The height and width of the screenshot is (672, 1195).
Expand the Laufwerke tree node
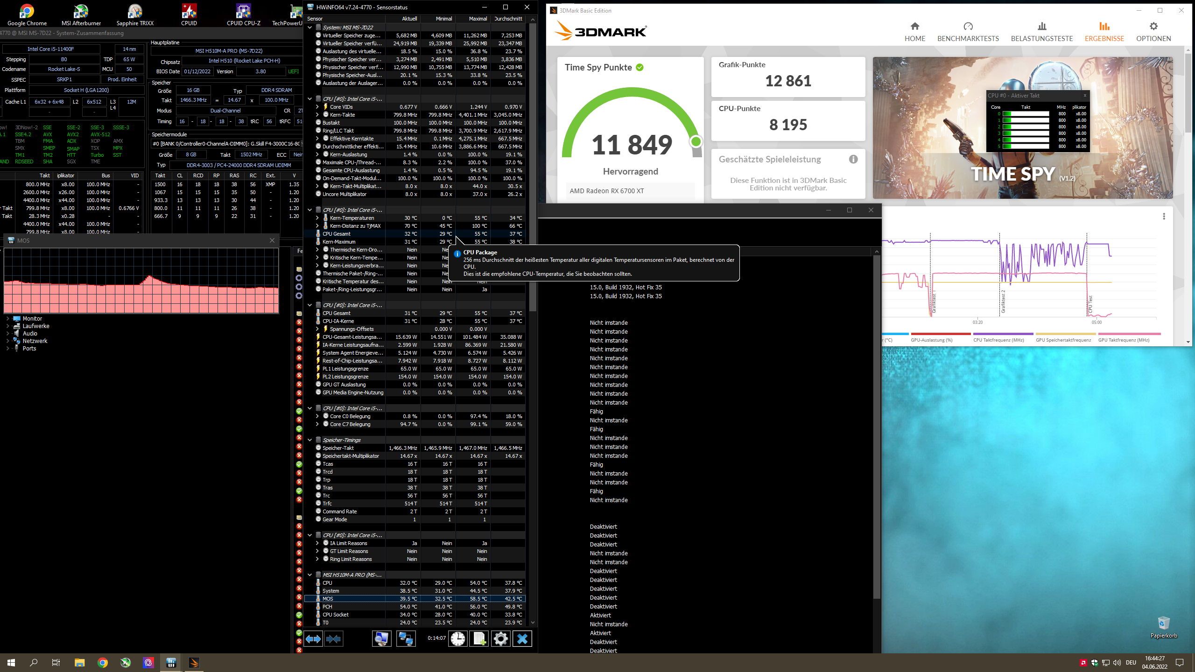click(8, 326)
